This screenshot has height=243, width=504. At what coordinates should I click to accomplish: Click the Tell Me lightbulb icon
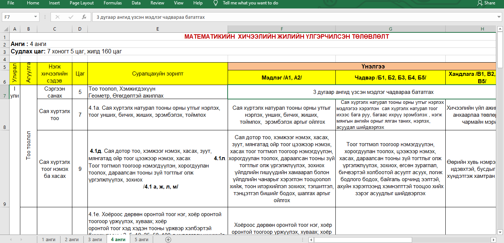coord(216,3)
